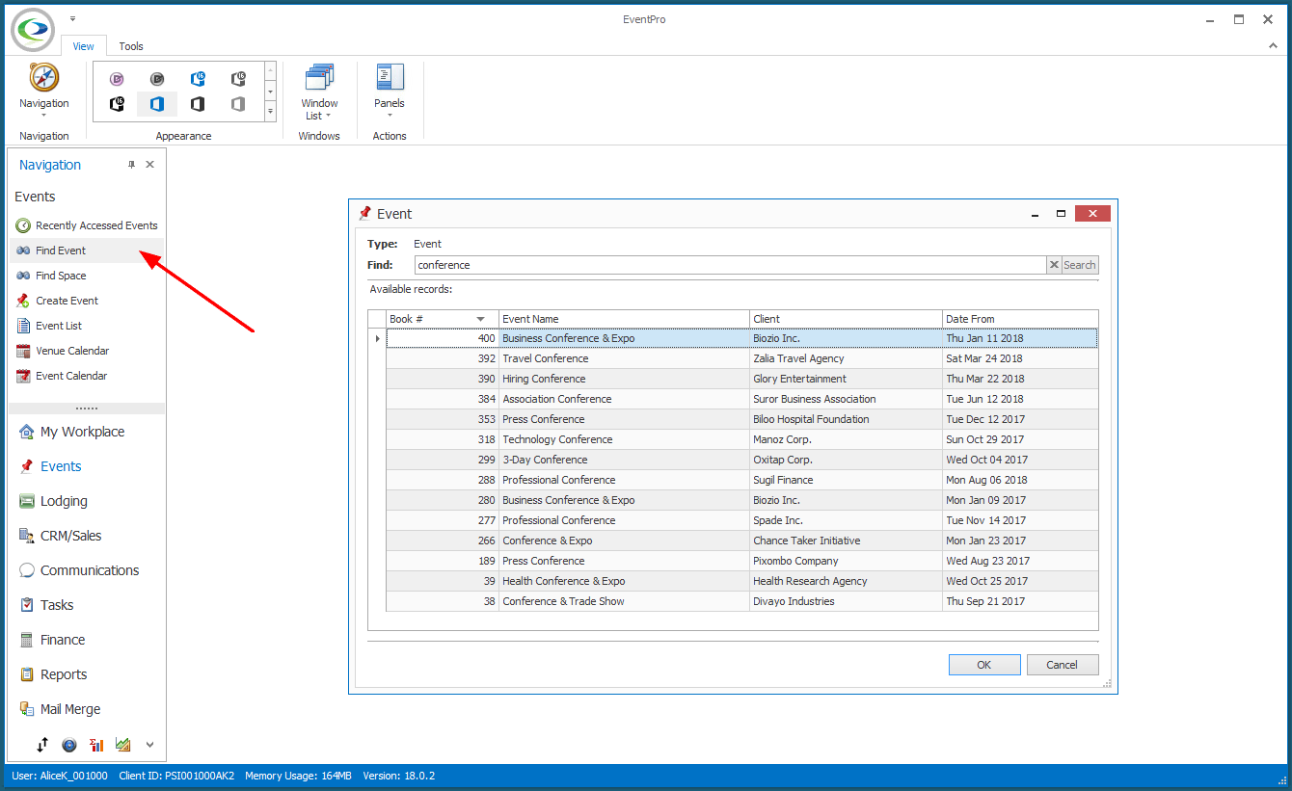Apply the black Office 2016 skin icon
The height and width of the screenshot is (791, 1292).
pyautogui.click(x=117, y=104)
